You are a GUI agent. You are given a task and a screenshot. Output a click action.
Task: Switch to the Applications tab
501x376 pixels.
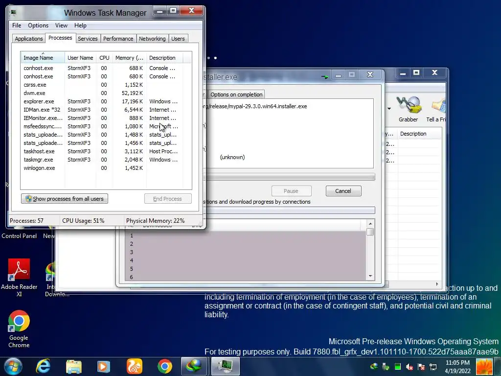coord(29,39)
